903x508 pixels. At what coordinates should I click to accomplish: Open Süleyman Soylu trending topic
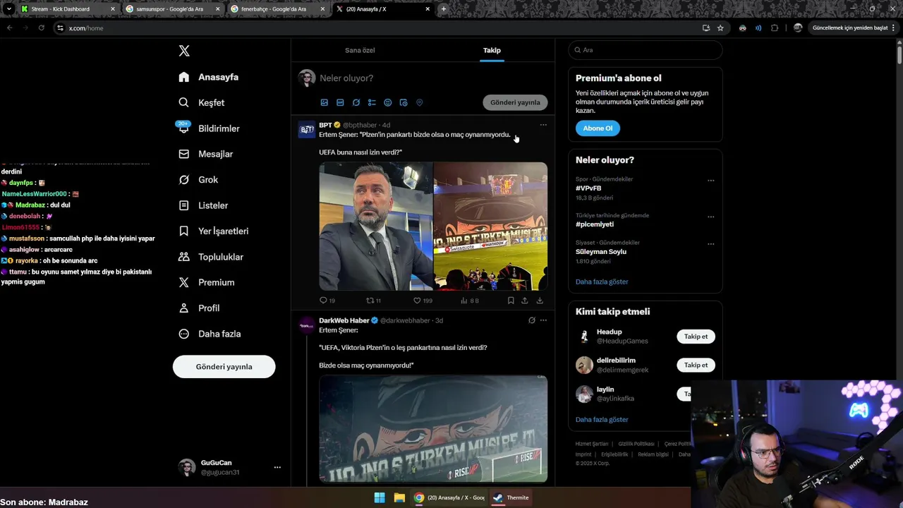601,252
